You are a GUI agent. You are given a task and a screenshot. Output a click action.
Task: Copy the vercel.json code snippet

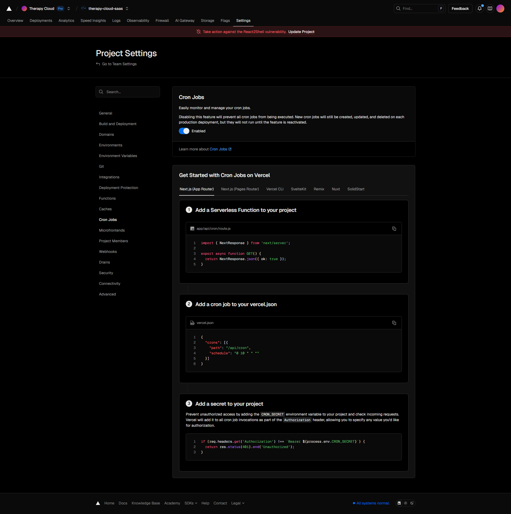[394, 323]
